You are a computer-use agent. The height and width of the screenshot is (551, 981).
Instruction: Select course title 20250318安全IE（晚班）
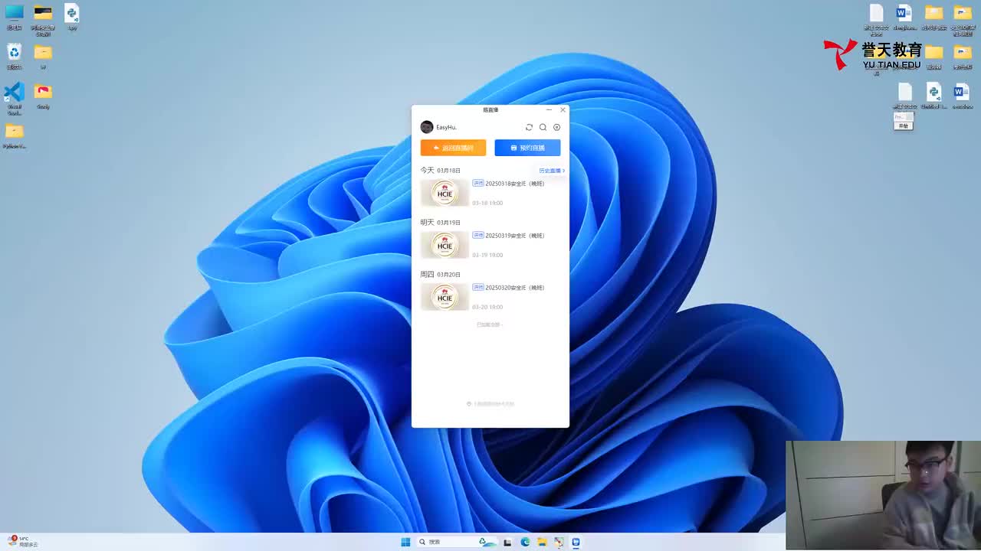tap(514, 184)
